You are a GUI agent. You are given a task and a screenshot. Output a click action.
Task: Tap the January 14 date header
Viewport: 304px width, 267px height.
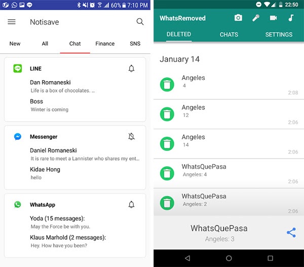[x=179, y=59]
